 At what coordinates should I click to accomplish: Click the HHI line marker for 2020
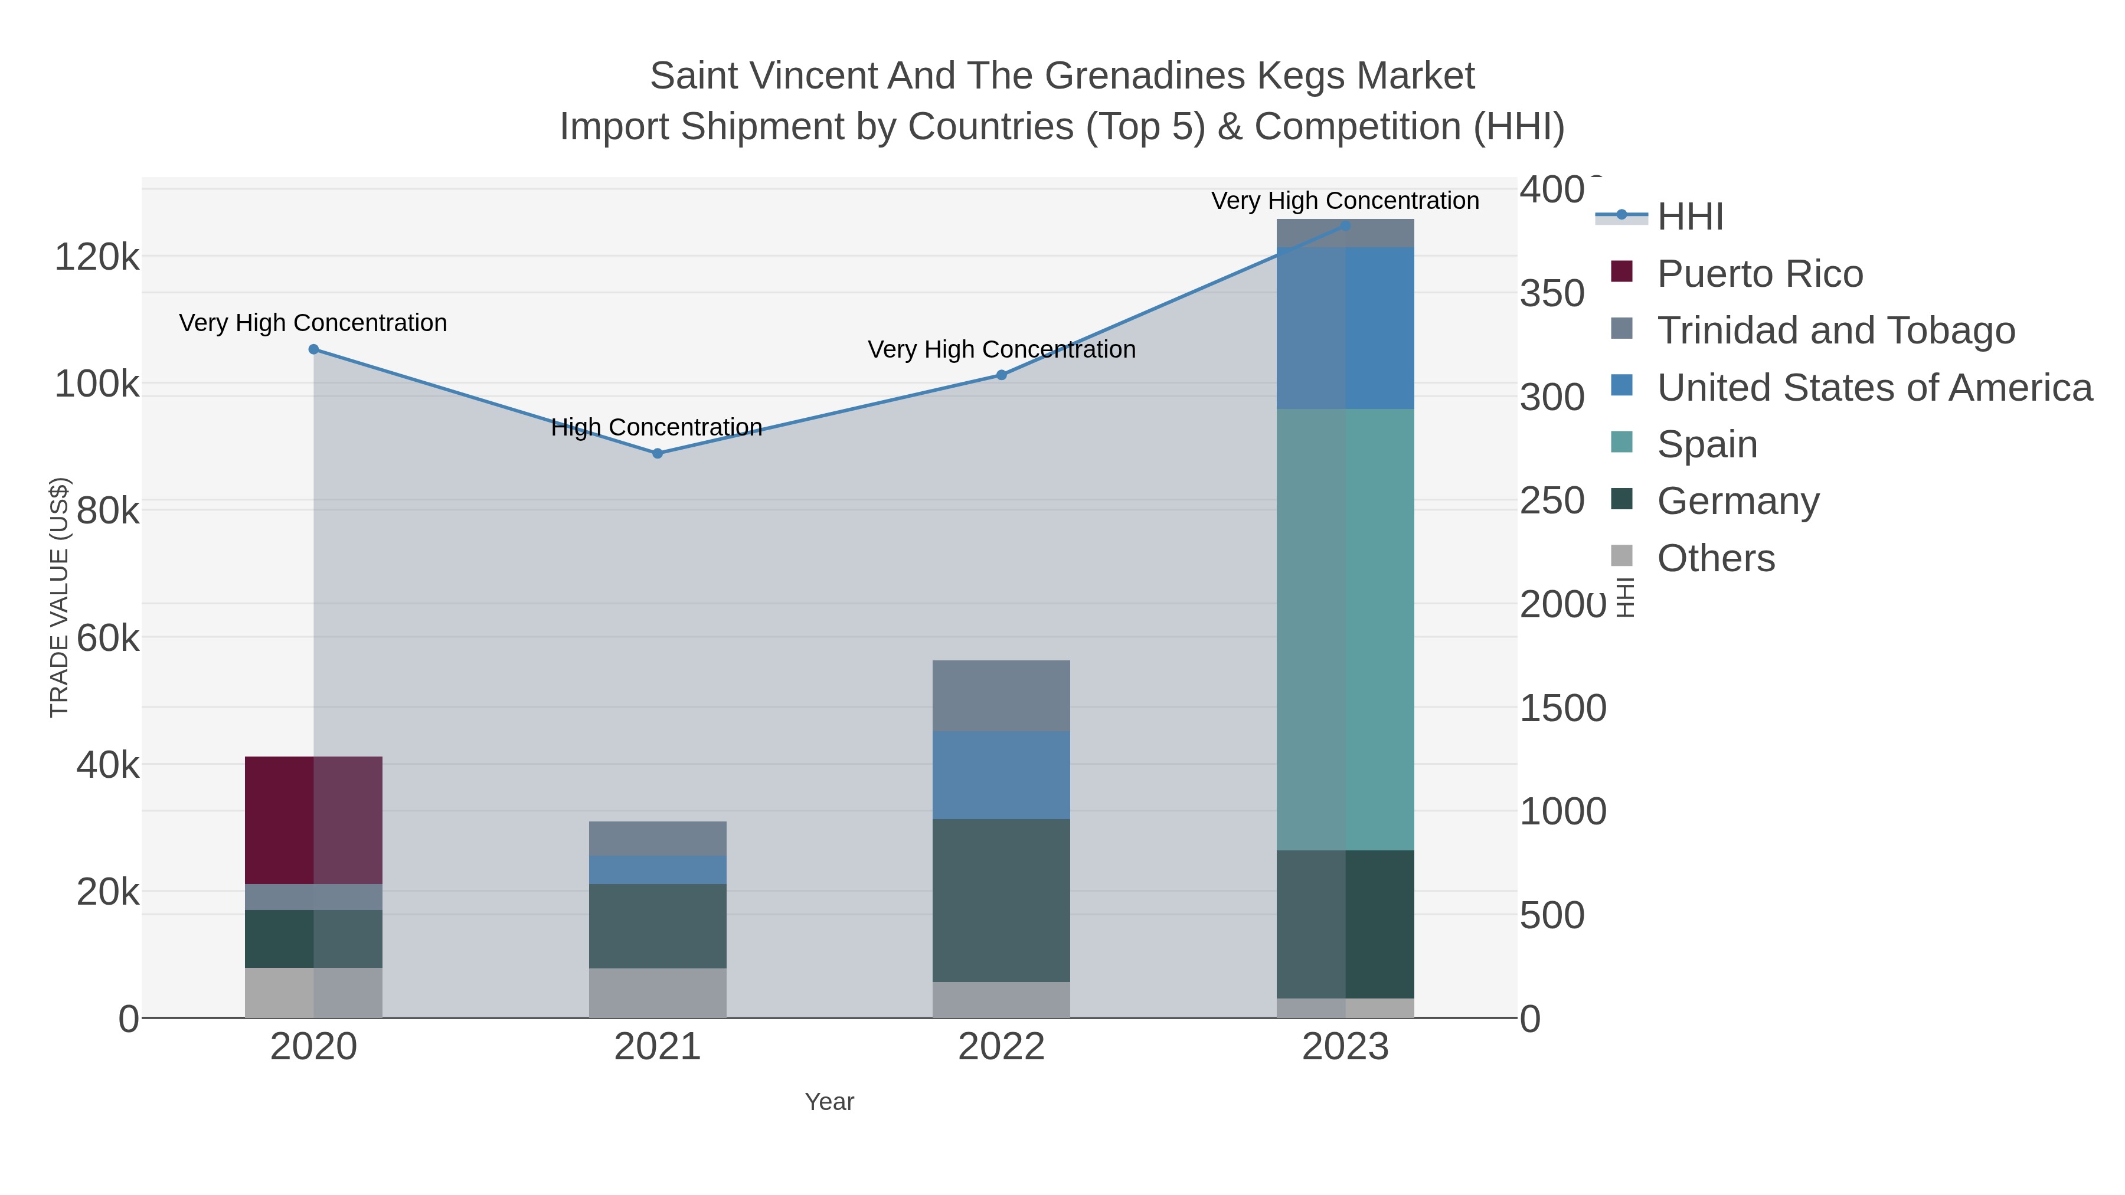[x=313, y=350]
